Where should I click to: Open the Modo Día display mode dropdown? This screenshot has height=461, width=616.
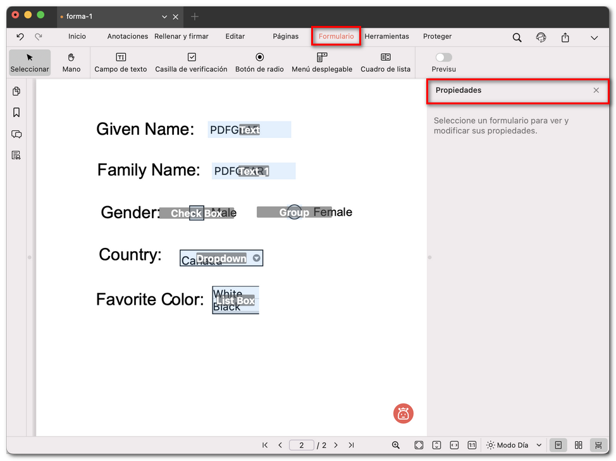(x=515, y=445)
